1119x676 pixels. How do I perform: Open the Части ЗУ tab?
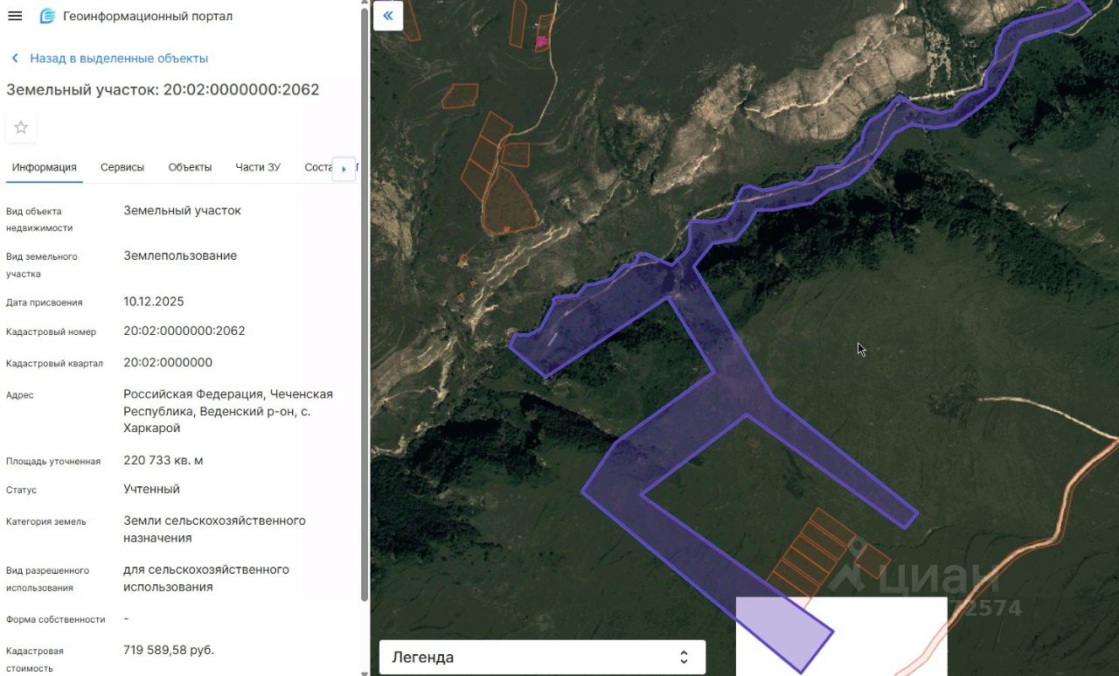pyautogui.click(x=258, y=167)
